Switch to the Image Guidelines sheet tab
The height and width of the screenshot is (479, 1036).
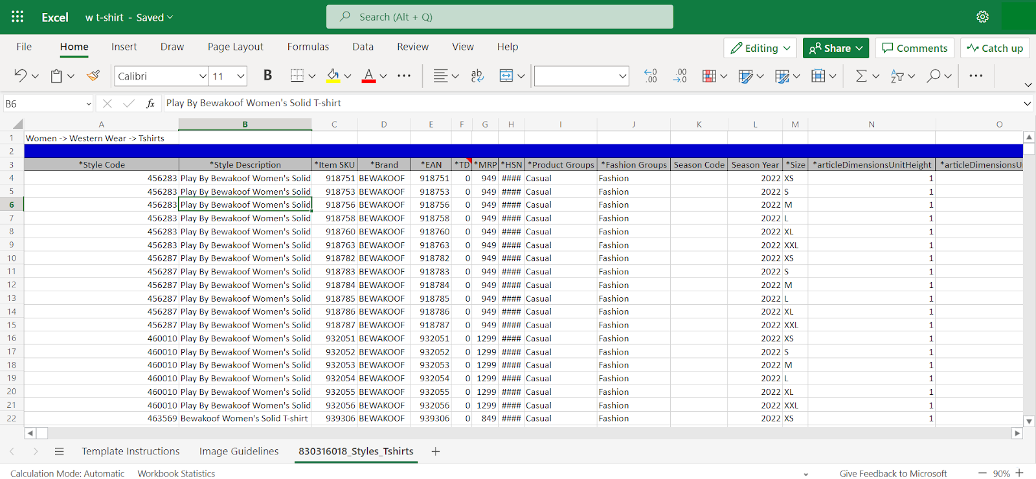239,451
